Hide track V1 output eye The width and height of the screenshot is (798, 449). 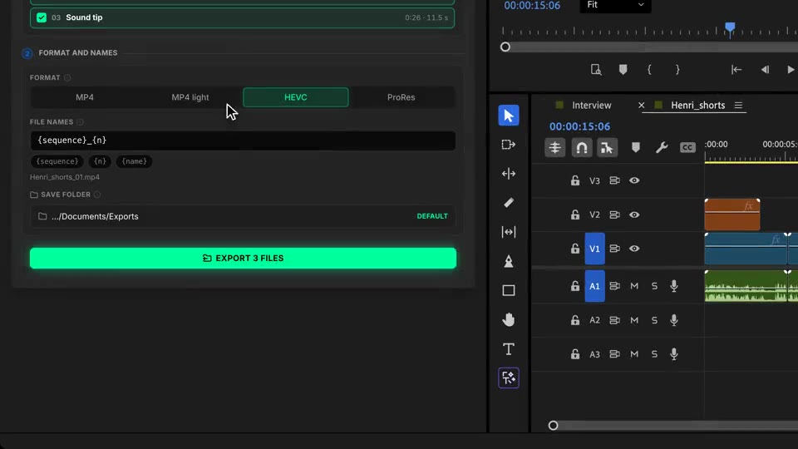click(x=634, y=249)
